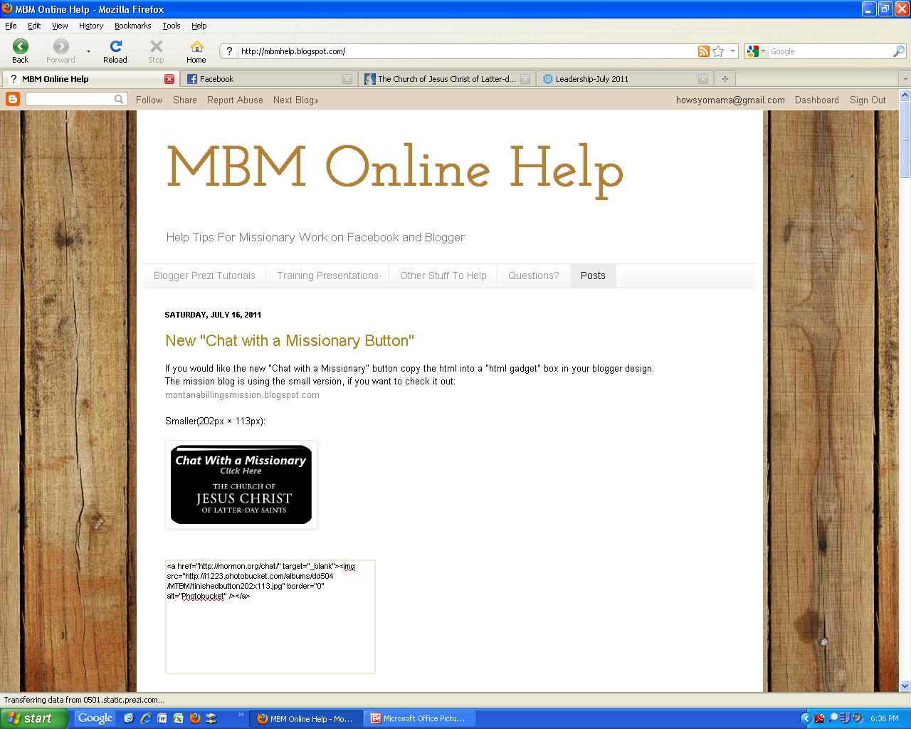Open the View menu
This screenshot has height=729, width=911.
click(x=60, y=26)
